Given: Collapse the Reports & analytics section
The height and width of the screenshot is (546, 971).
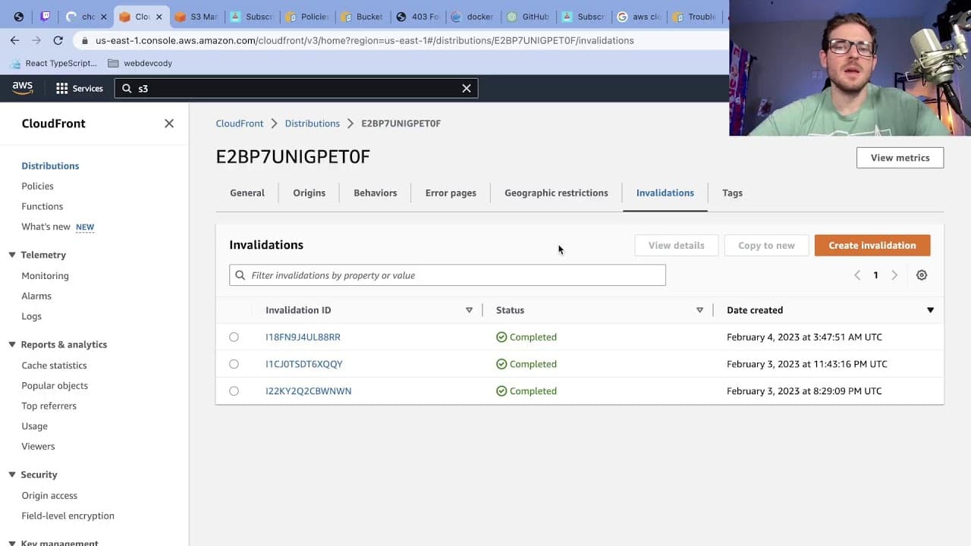Looking at the screenshot, I should click(x=12, y=344).
